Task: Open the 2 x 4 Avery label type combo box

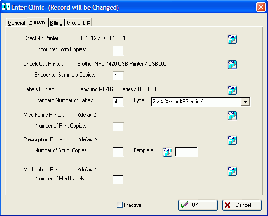Action: pos(200,102)
